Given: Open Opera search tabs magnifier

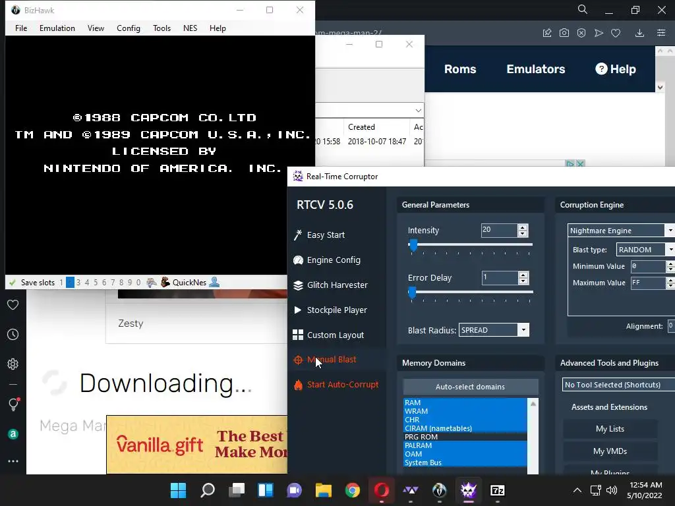Looking at the screenshot, I should click(583, 9).
